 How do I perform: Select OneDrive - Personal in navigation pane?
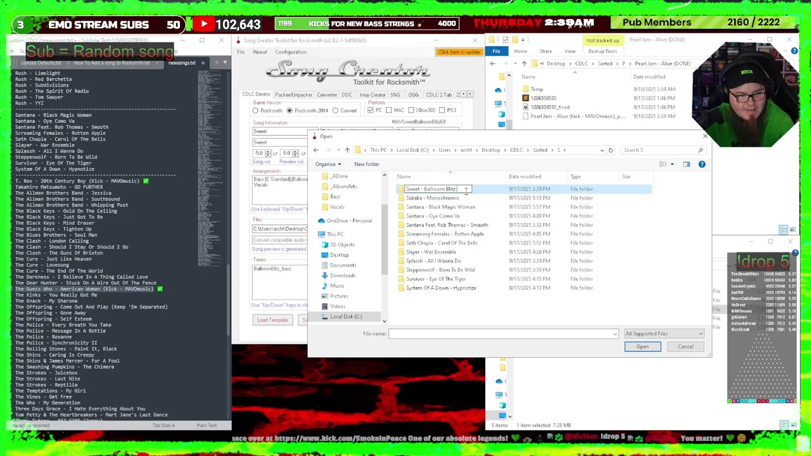tap(349, 220)
